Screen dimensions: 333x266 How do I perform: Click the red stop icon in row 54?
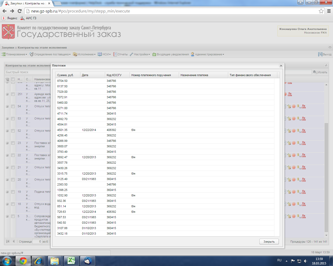click(294, 107)
